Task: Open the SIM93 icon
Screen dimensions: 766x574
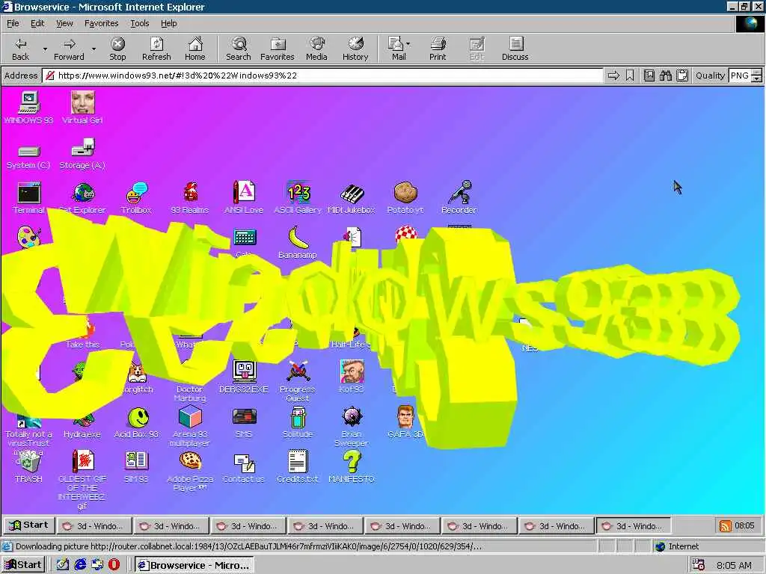Action: [136, 468]
